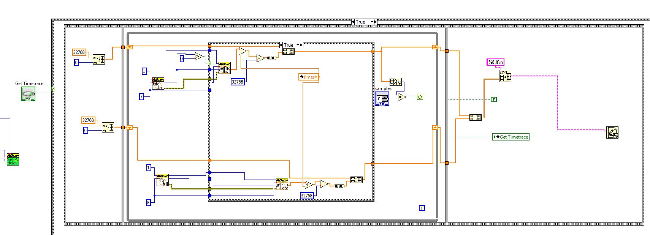Click the Get Timetrace local variable
The width and height of the screenshot is (650, 235).
pyautogui.click(x=511, y=137)
